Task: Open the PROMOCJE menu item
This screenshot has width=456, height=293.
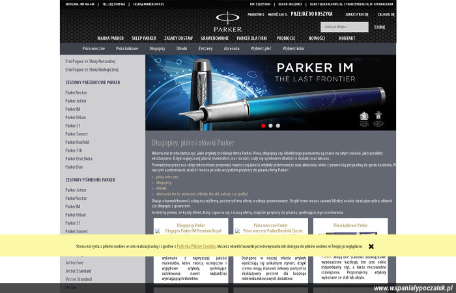Action: click(x=285, y=38)
